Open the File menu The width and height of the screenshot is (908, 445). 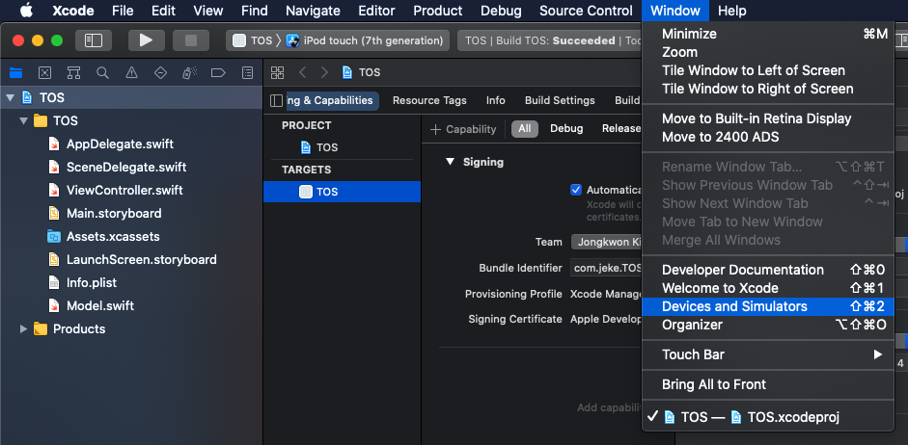click(123, 11)
